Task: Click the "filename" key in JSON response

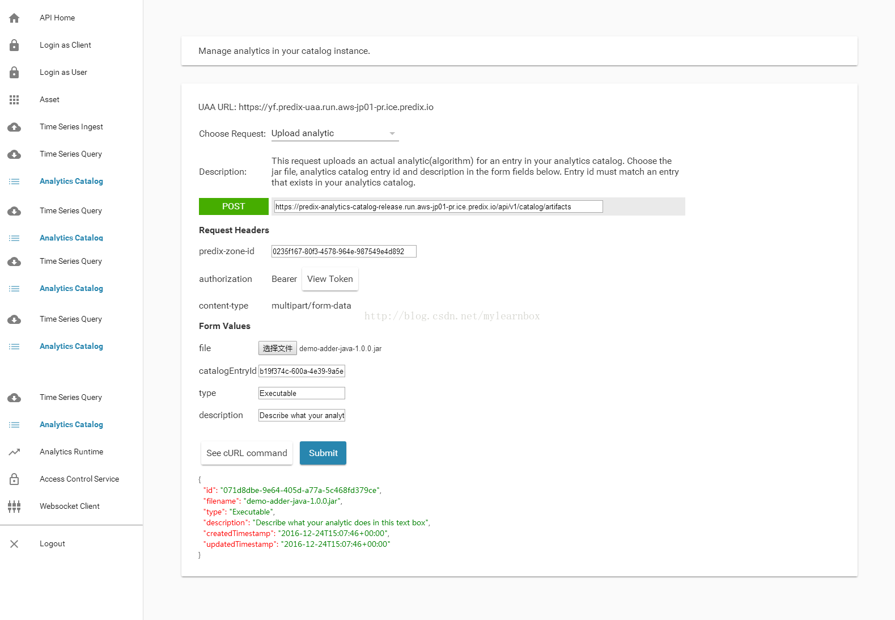Action: coord(222,501)
